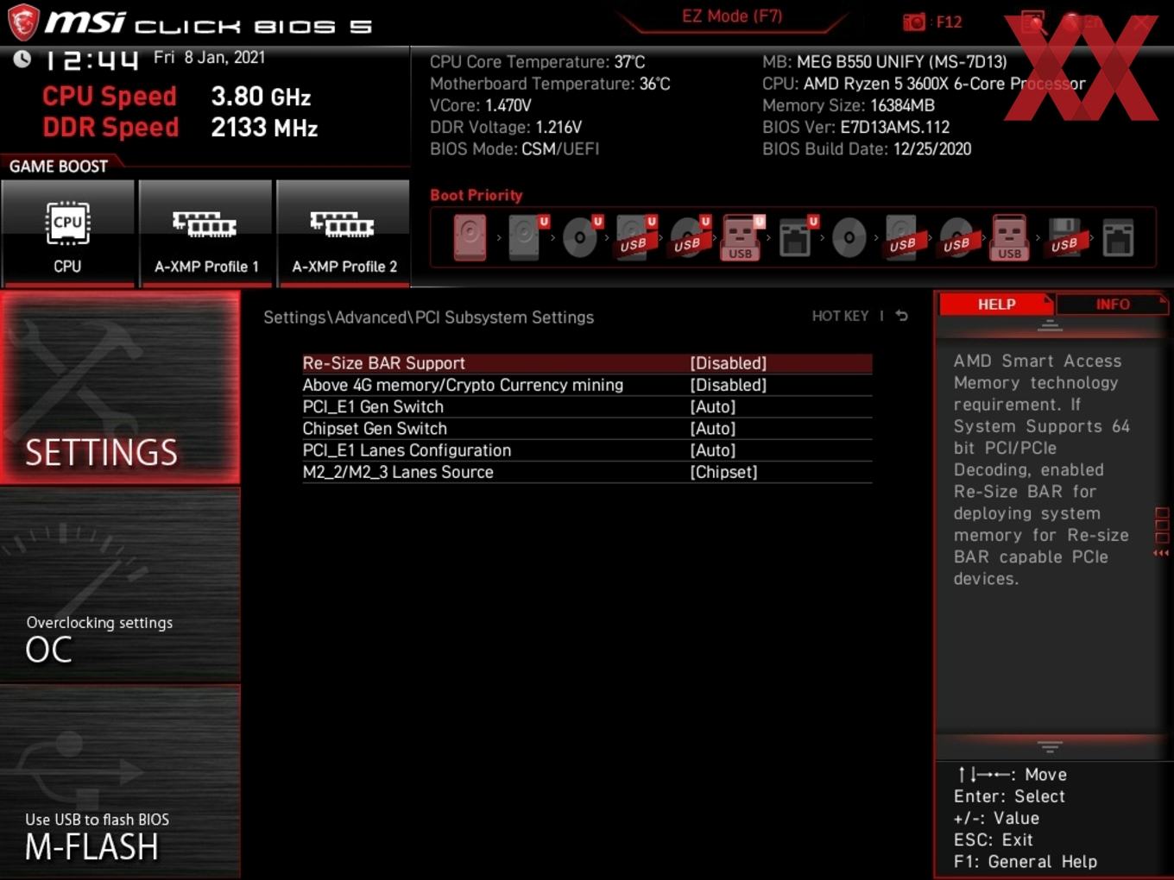Click the Fri 8 Jan, 2021 date
The width and height of the screenshot is (1174, 880).
(210, 58)
